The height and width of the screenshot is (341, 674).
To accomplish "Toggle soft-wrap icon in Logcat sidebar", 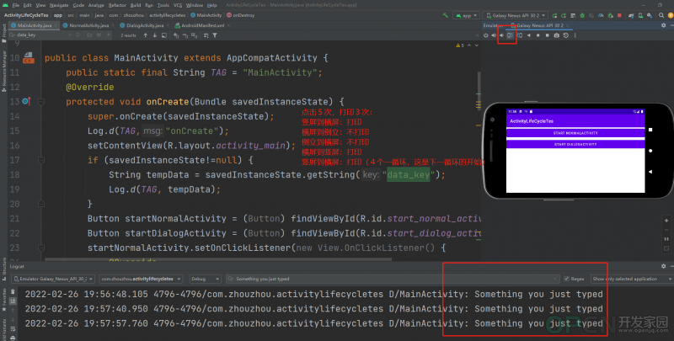I will [13, 329].
